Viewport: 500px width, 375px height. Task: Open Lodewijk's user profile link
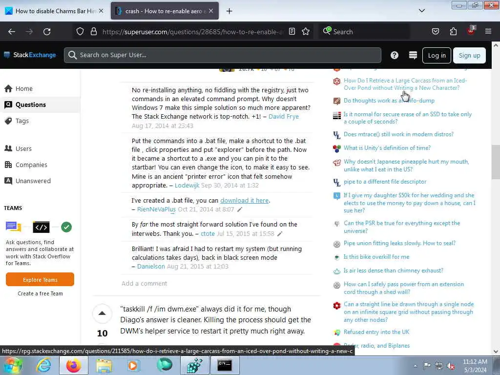[187, 185]
